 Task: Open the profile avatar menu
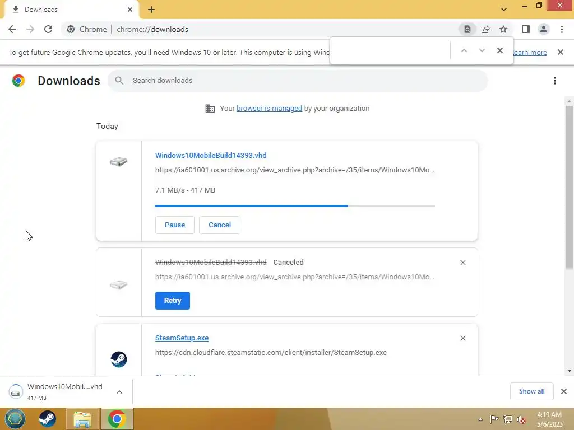(x=544, y=29)
